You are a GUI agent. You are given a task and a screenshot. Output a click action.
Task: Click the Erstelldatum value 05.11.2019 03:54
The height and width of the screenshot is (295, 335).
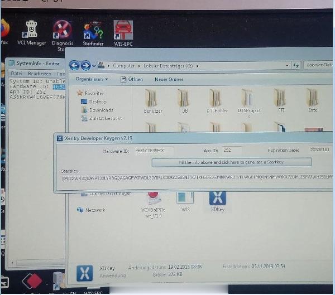(x=269, y=266)
